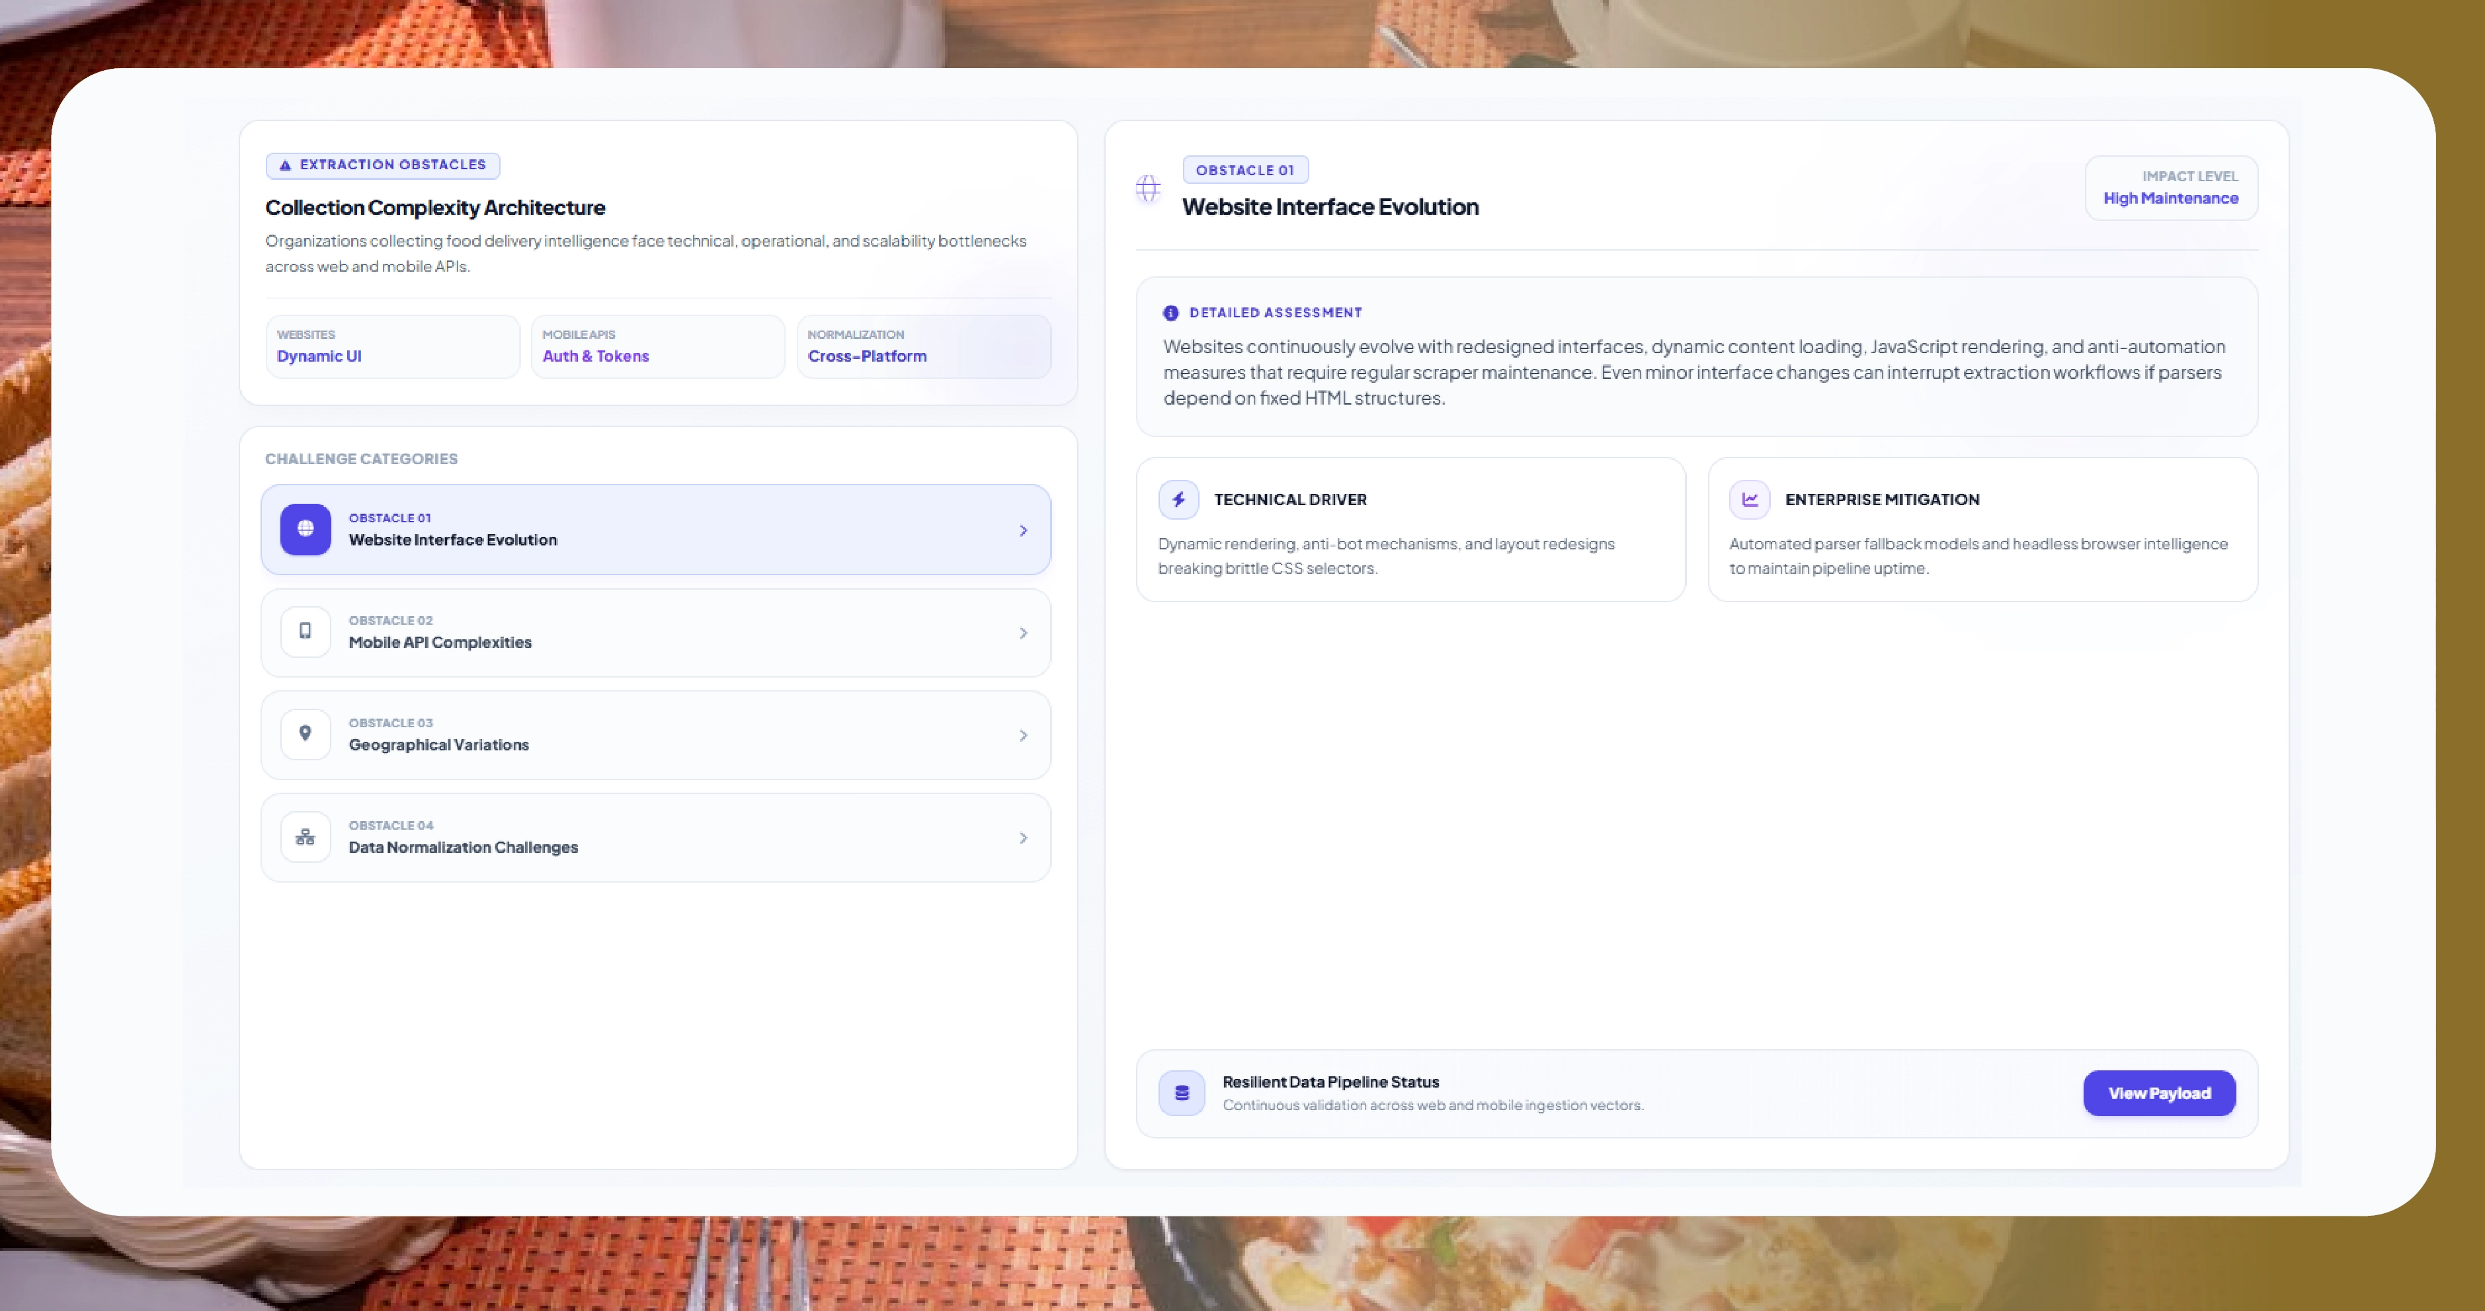This screenshot has width=2485, height=1311.
Task: Click the View Payload button
Action: (2159, 1093)
